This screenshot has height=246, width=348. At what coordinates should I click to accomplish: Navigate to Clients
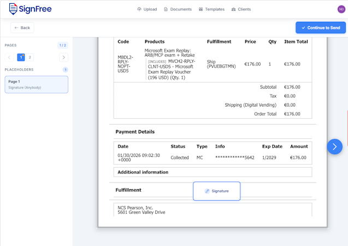(x=241, y=9)
